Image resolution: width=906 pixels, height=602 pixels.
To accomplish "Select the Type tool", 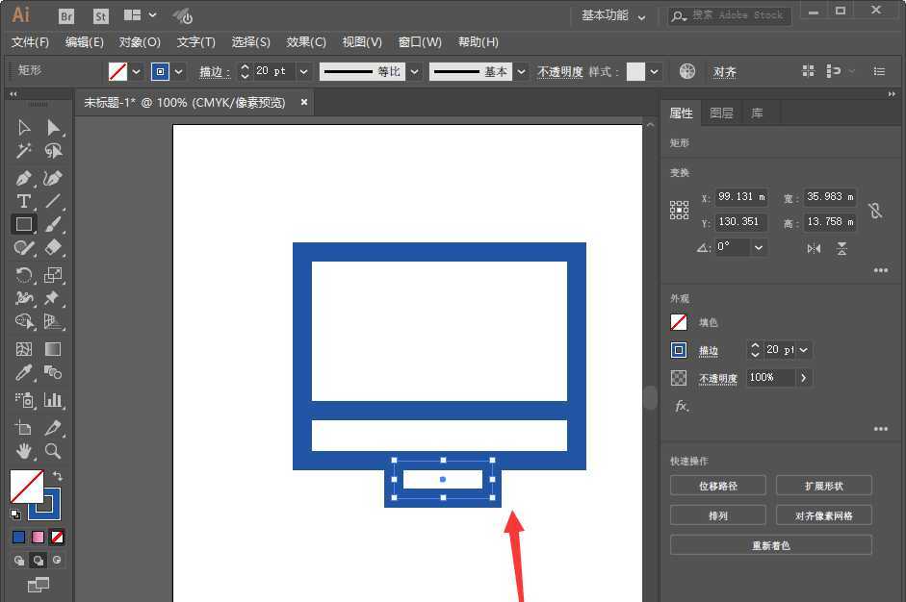I will click(x=24, y=201).
